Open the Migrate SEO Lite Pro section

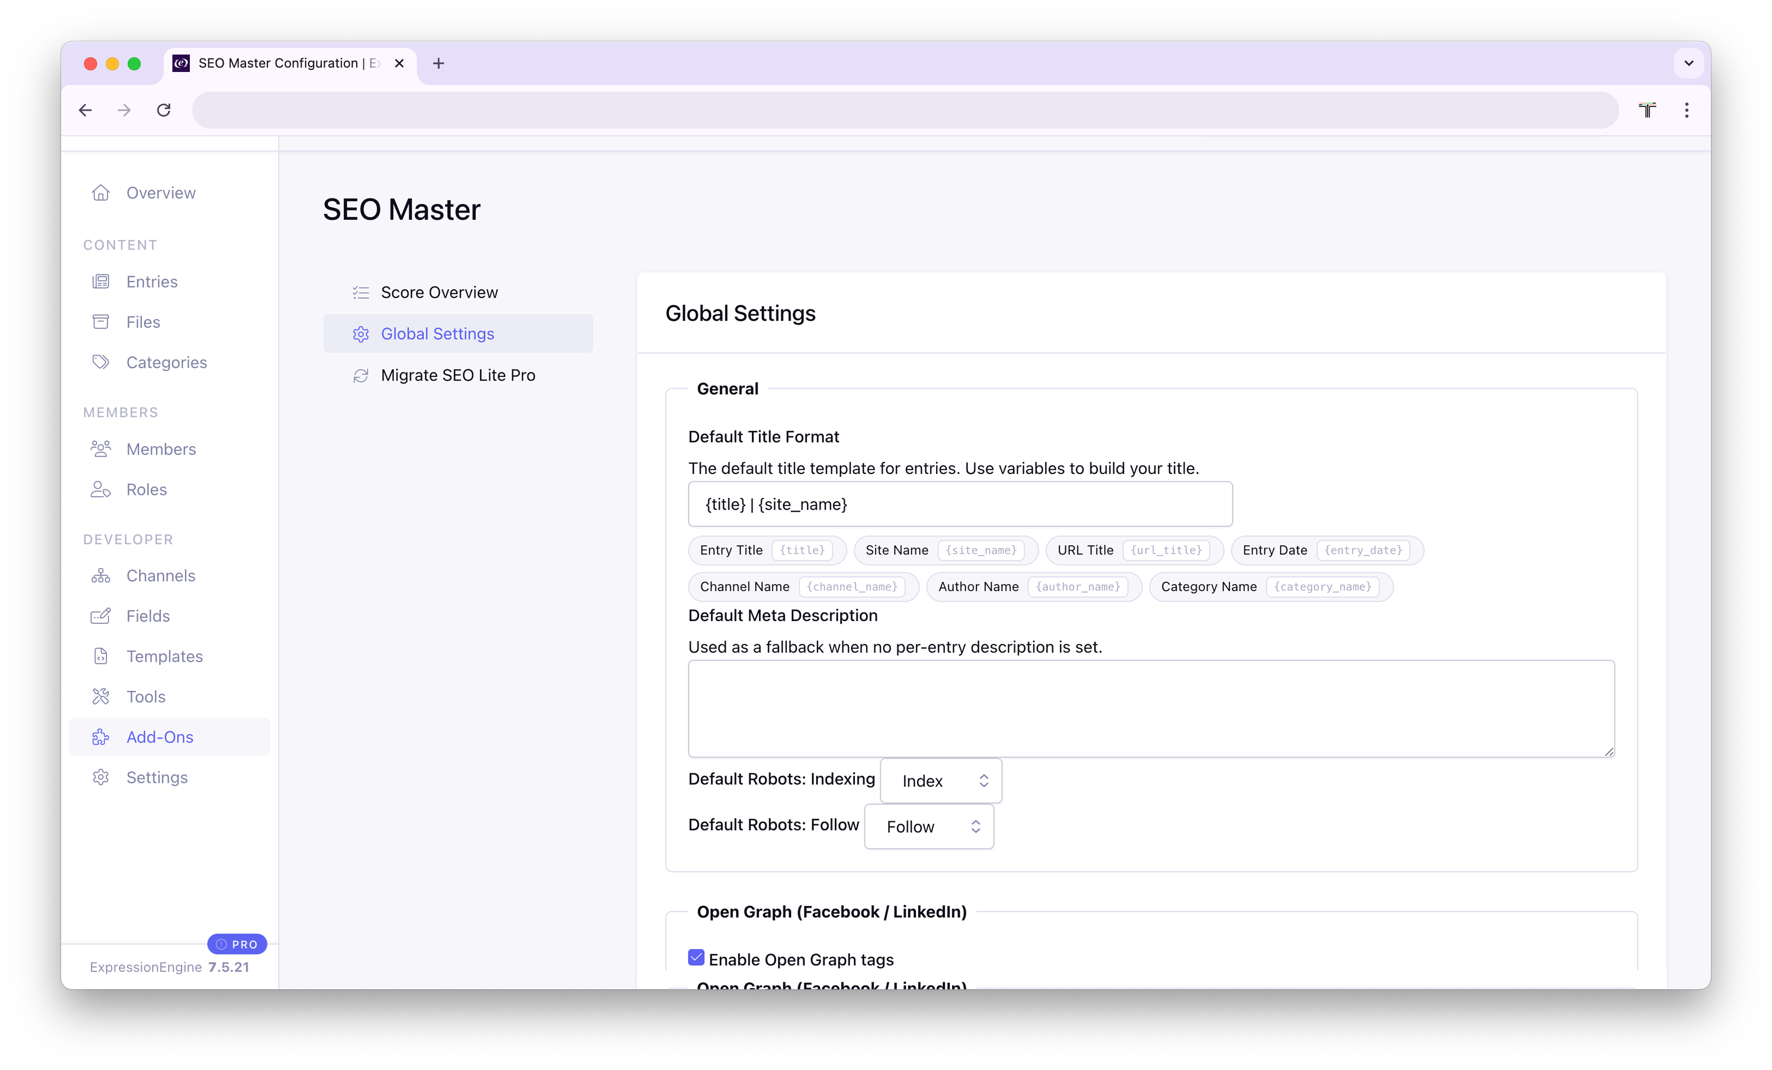tap(457, 375)
